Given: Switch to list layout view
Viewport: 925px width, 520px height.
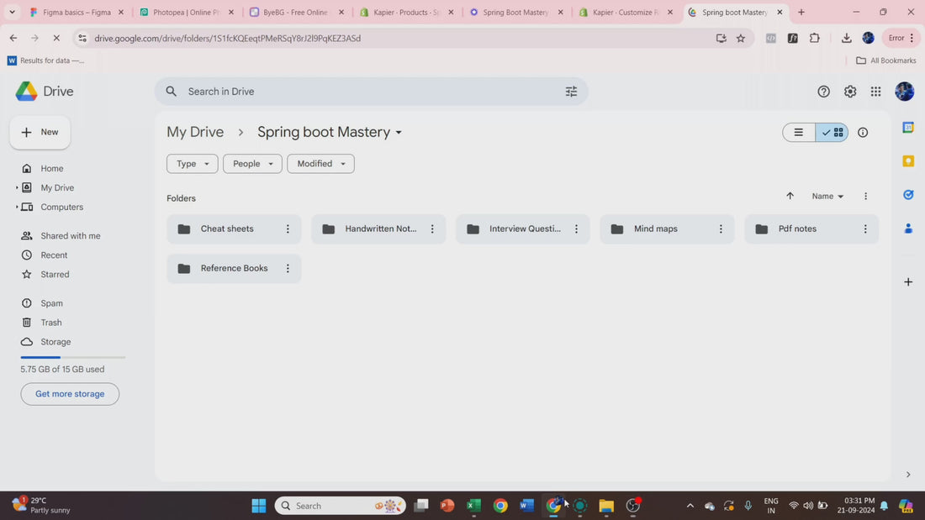Looking at the screenshot, I should (x=799, y=133).
